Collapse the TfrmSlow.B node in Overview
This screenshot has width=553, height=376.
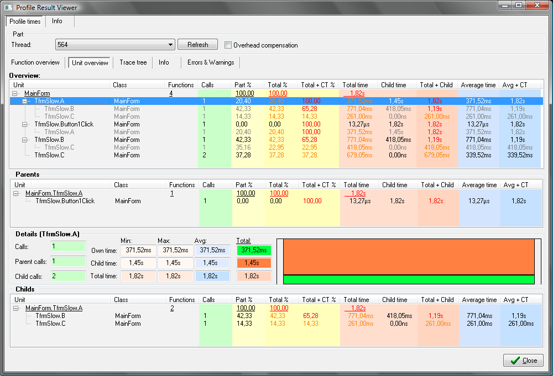point(25,140)
